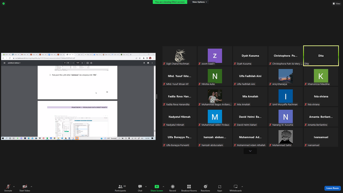The width and height of the screenshot is (343, 193).
Task: Select Ulfa Fadhilah Aini's participant tile
Action: [x=250, y=76]
